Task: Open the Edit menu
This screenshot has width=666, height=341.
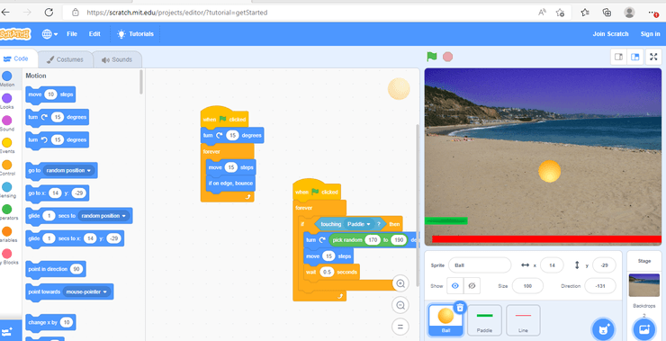Action: coord(94,34)
